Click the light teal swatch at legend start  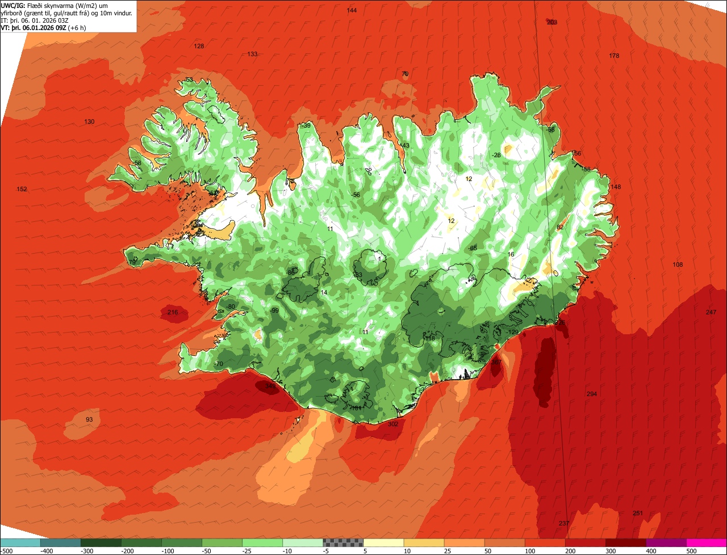pyautogui.click(x=20, y=543)
